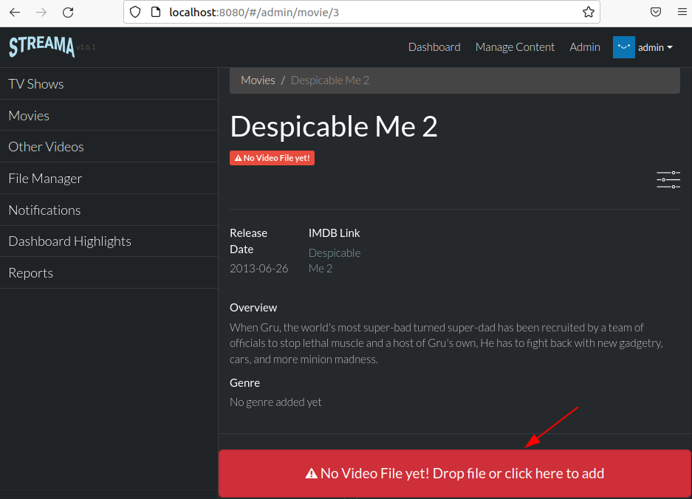
Task: Click the red bar to add video file
Action: point(455,473)
